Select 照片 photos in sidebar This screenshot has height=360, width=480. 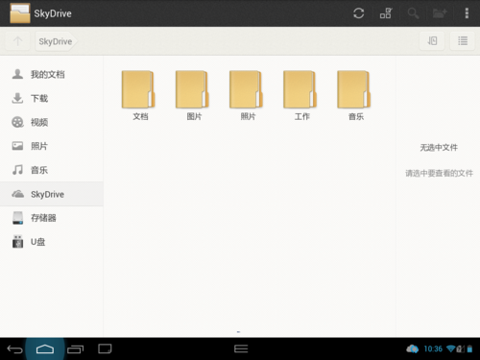click(x=52, y=146)
